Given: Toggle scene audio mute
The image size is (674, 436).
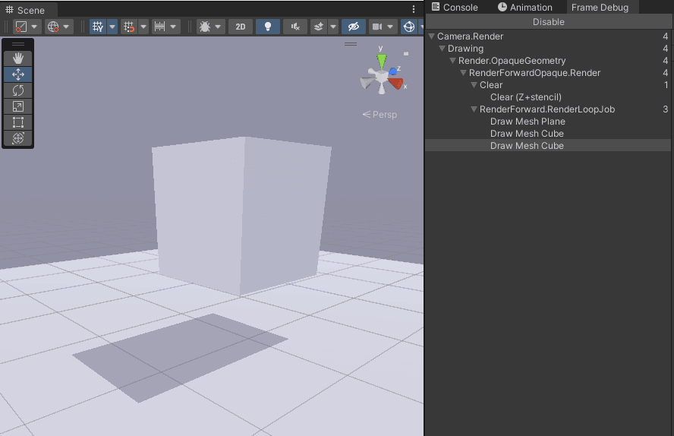Looking at the screenshot, I should [295, 27].
